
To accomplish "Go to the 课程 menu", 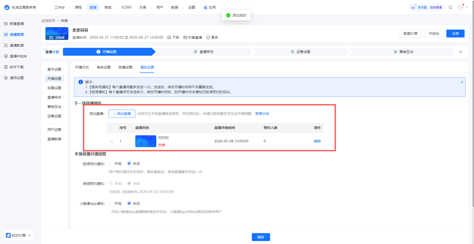I will coord(78,7).
